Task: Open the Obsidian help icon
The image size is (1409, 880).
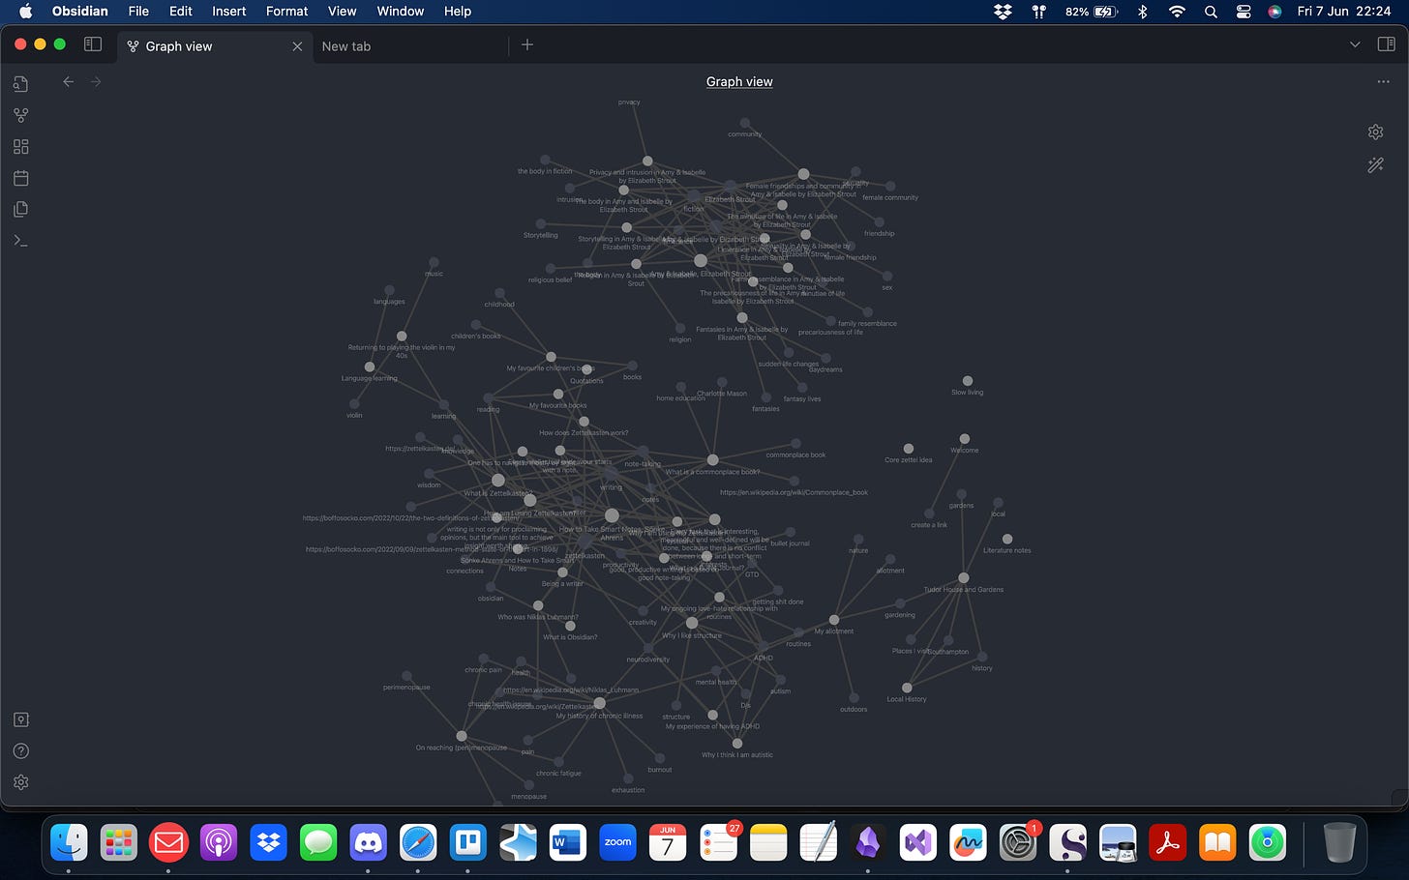Action: [20, 751]
